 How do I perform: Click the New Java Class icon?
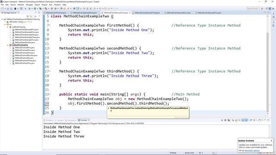point(55,9)
